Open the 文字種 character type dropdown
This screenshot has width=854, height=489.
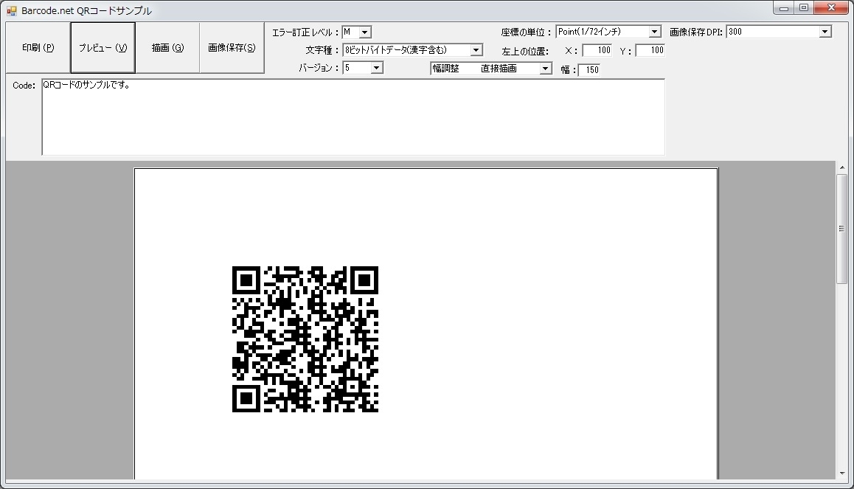click(412, 50)
